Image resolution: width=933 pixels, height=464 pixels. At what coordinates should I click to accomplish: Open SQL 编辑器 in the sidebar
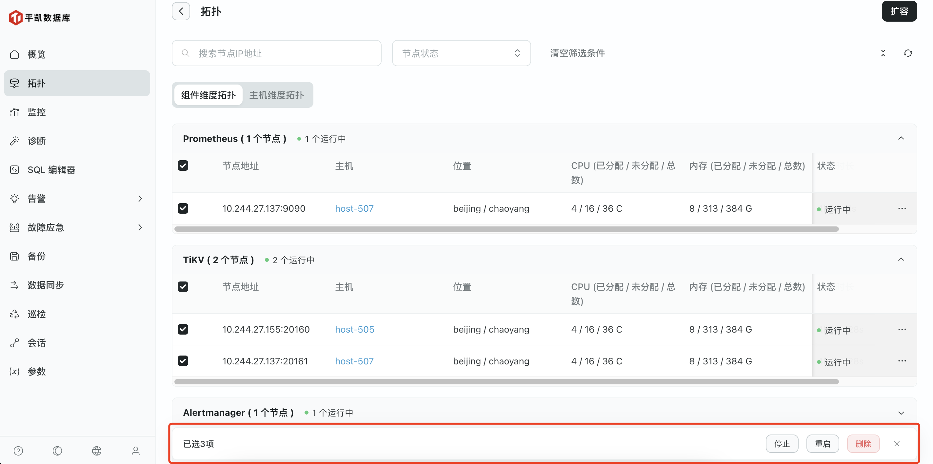tap(51, 170)
